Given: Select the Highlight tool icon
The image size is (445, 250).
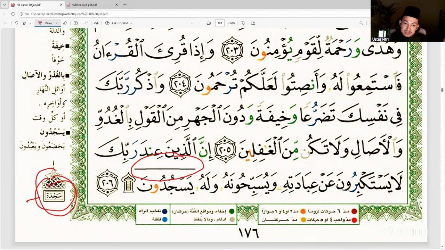Looking at the screenshot, I should point(24,23).
